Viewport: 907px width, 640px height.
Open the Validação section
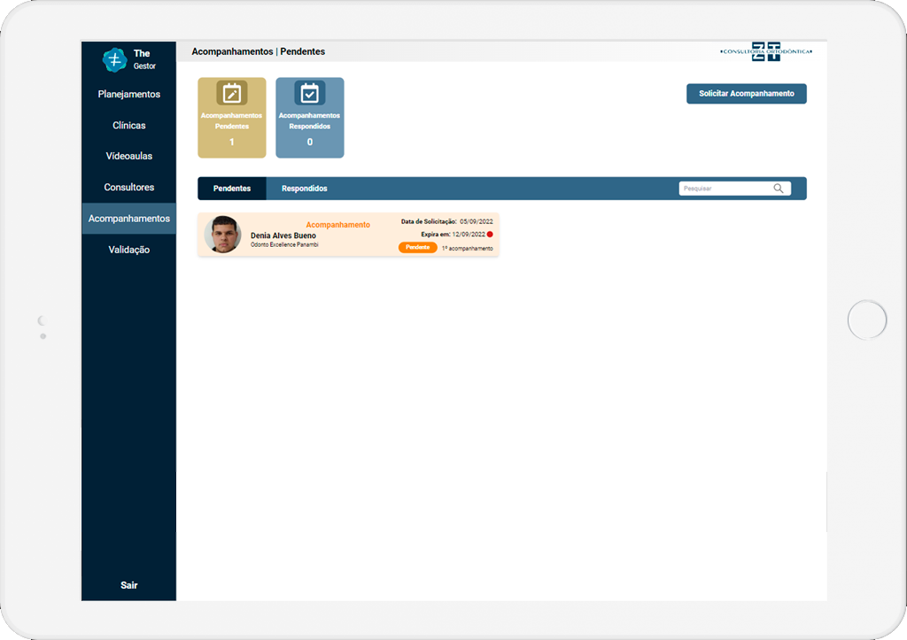pos(129,250)
